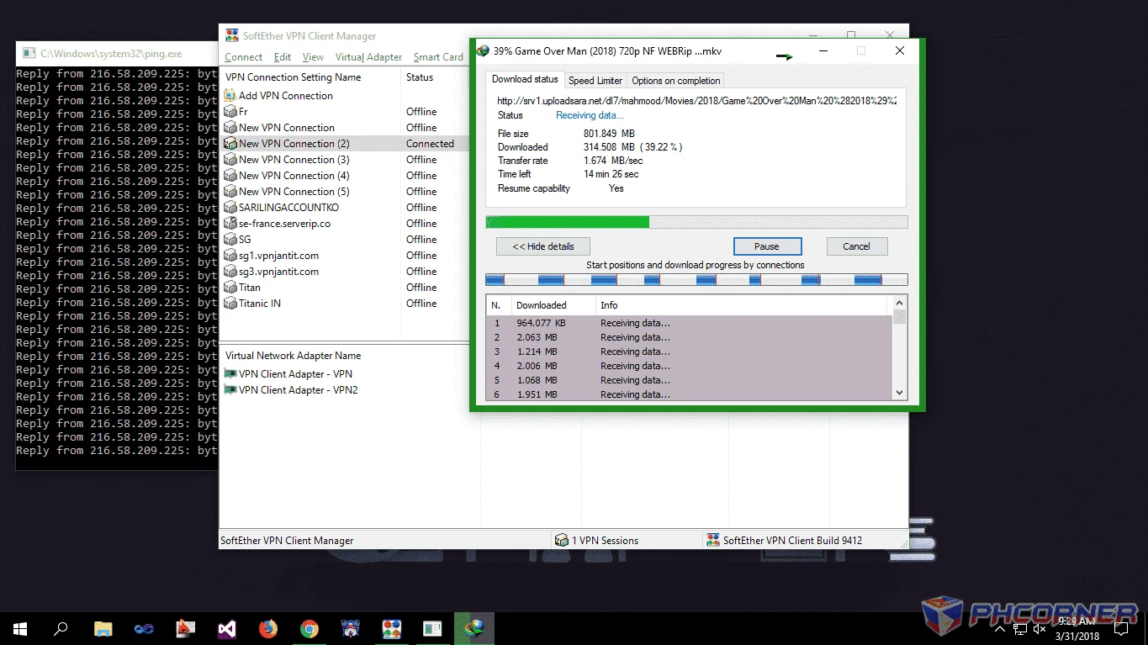Select connection row with 1.214 MB
This screenshot has width=1148, height=645.
pyautogui.click(x=689, y=352)
